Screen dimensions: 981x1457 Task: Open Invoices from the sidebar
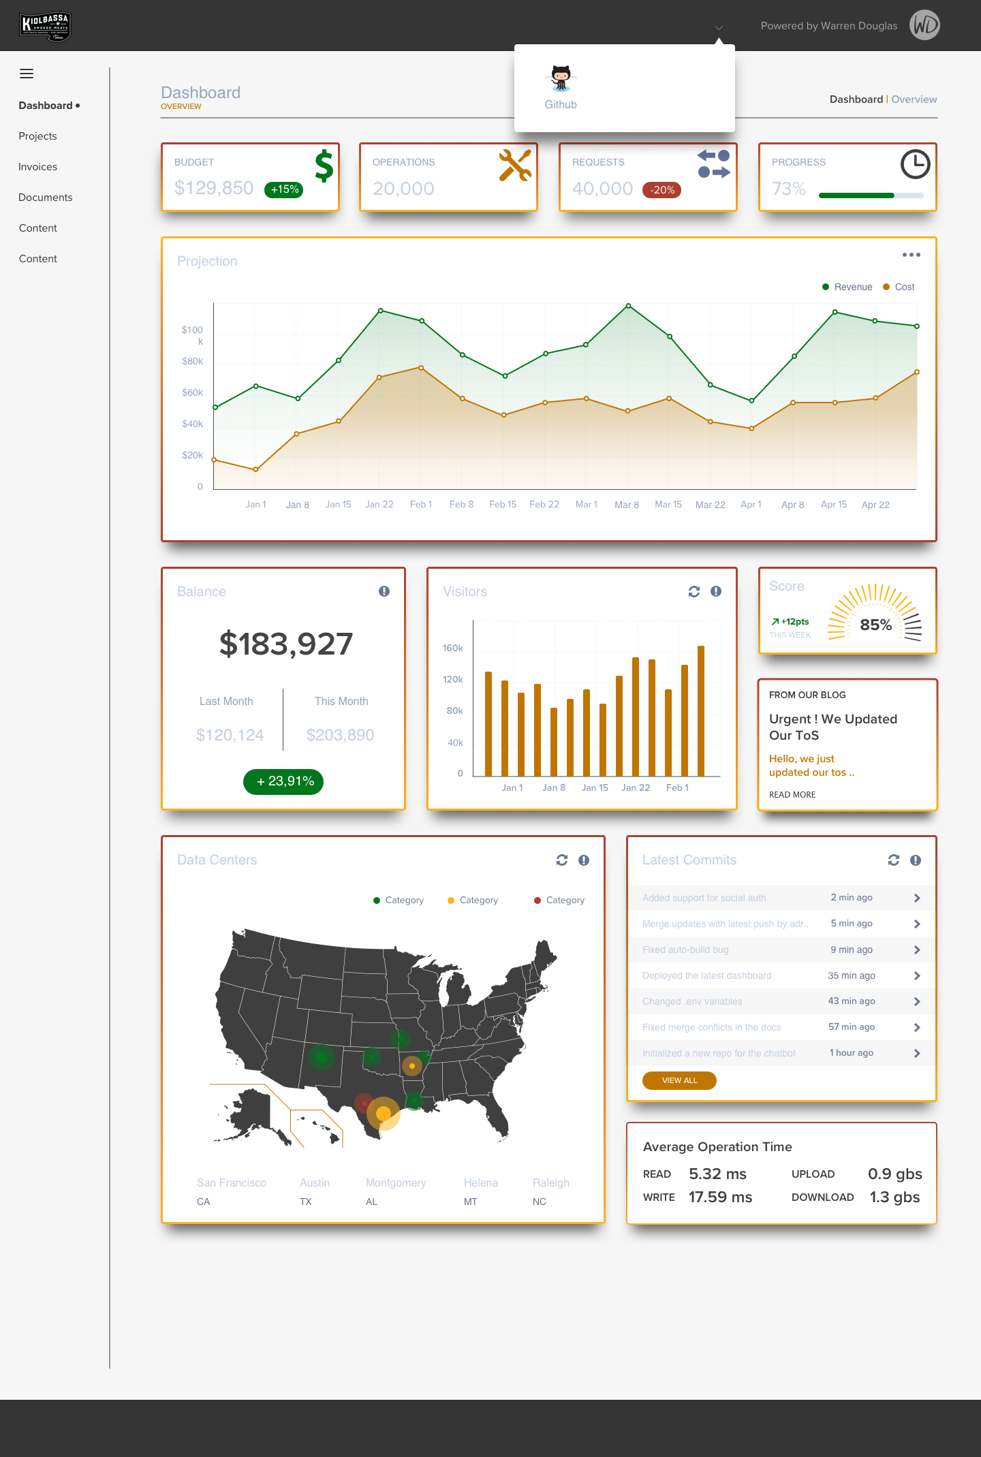coord(38,167)
